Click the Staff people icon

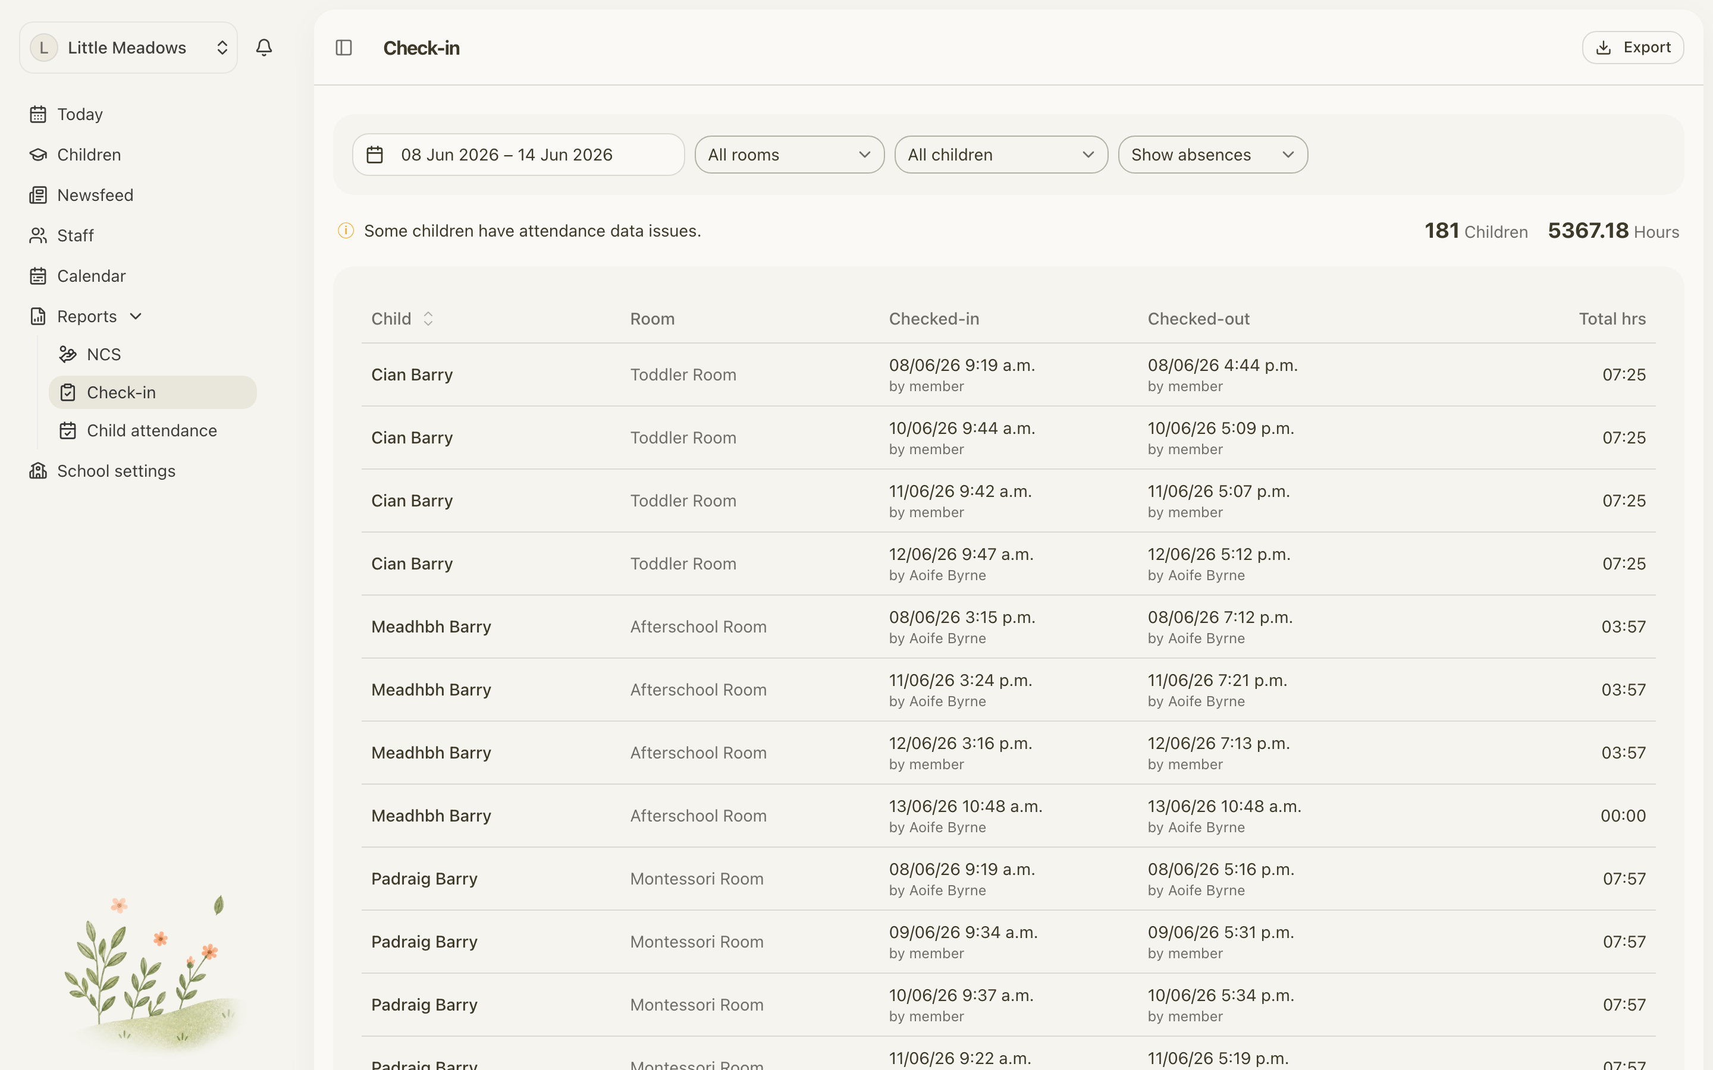click(38, 235)
